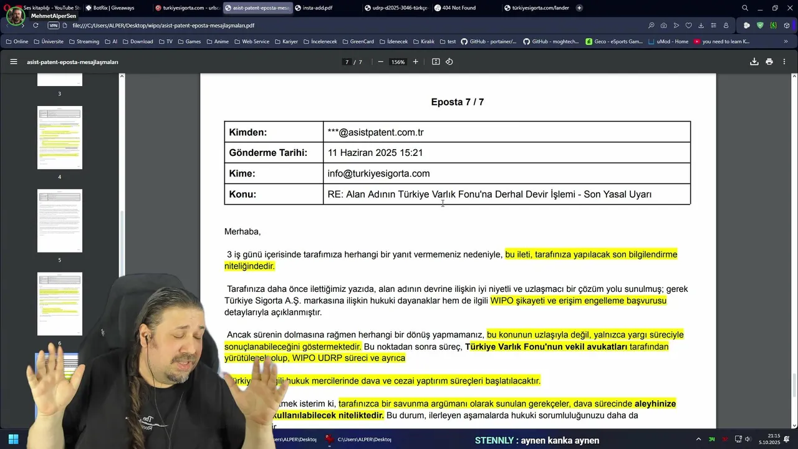
Task: Open the GreenCard bookmarks folder
Action: tap(358, 42)
